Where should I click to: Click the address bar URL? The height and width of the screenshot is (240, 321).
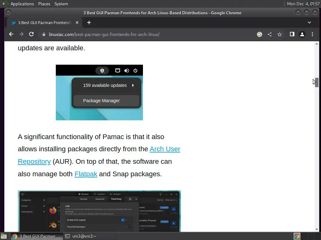pyautogui.click(x=104, y=34)
